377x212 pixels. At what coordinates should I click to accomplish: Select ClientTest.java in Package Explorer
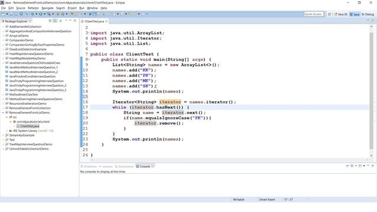click(x=28, y=126)
